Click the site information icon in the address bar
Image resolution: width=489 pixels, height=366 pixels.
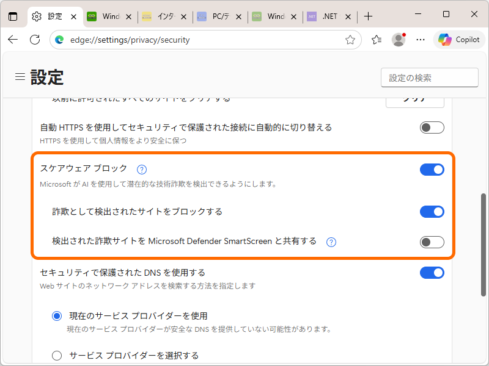(59, 39)
